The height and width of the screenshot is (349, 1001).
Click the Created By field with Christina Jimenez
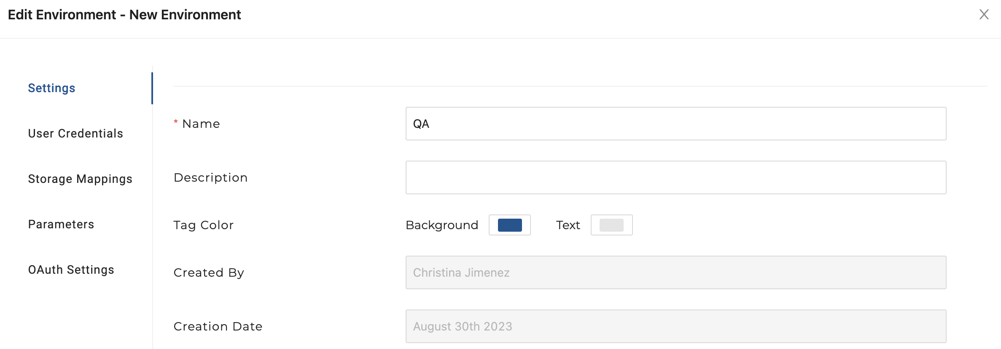pyautogui.click(x=675, y=272)
